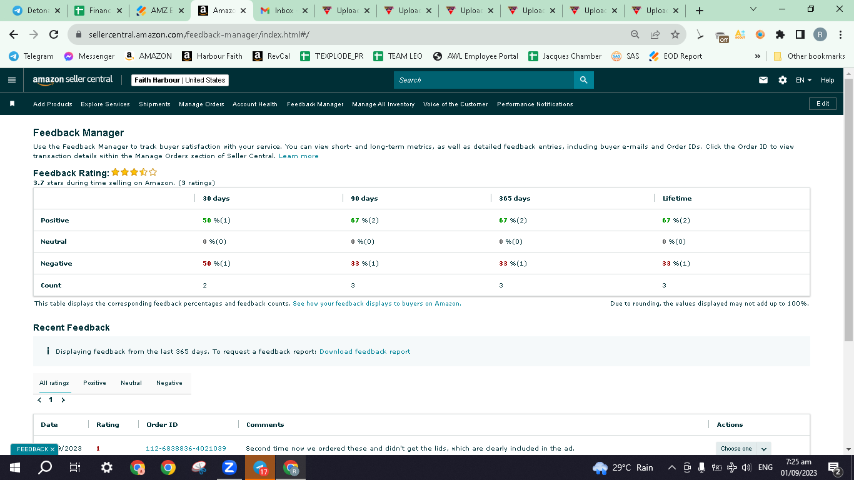Go to previous feedback page arrow
Screen dimensions: 854x480
(39, 400)
